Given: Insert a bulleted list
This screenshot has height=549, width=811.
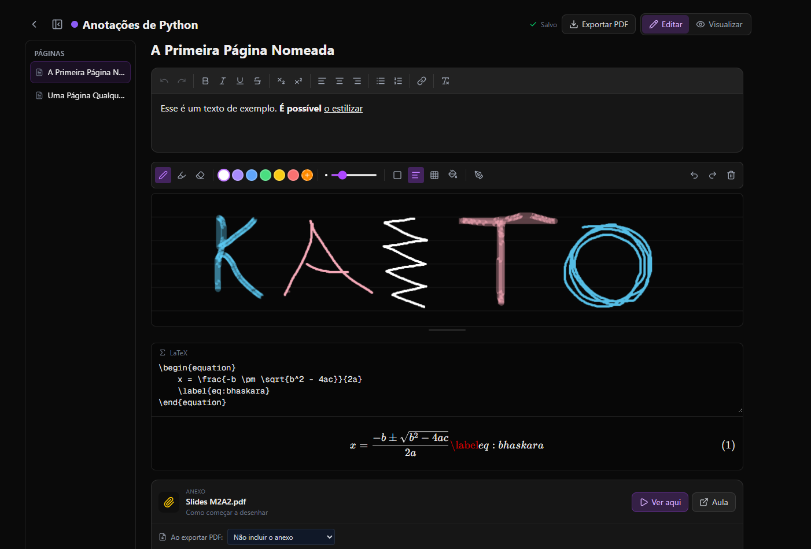Looking at the screenshot, I should [x=381, y=81].
